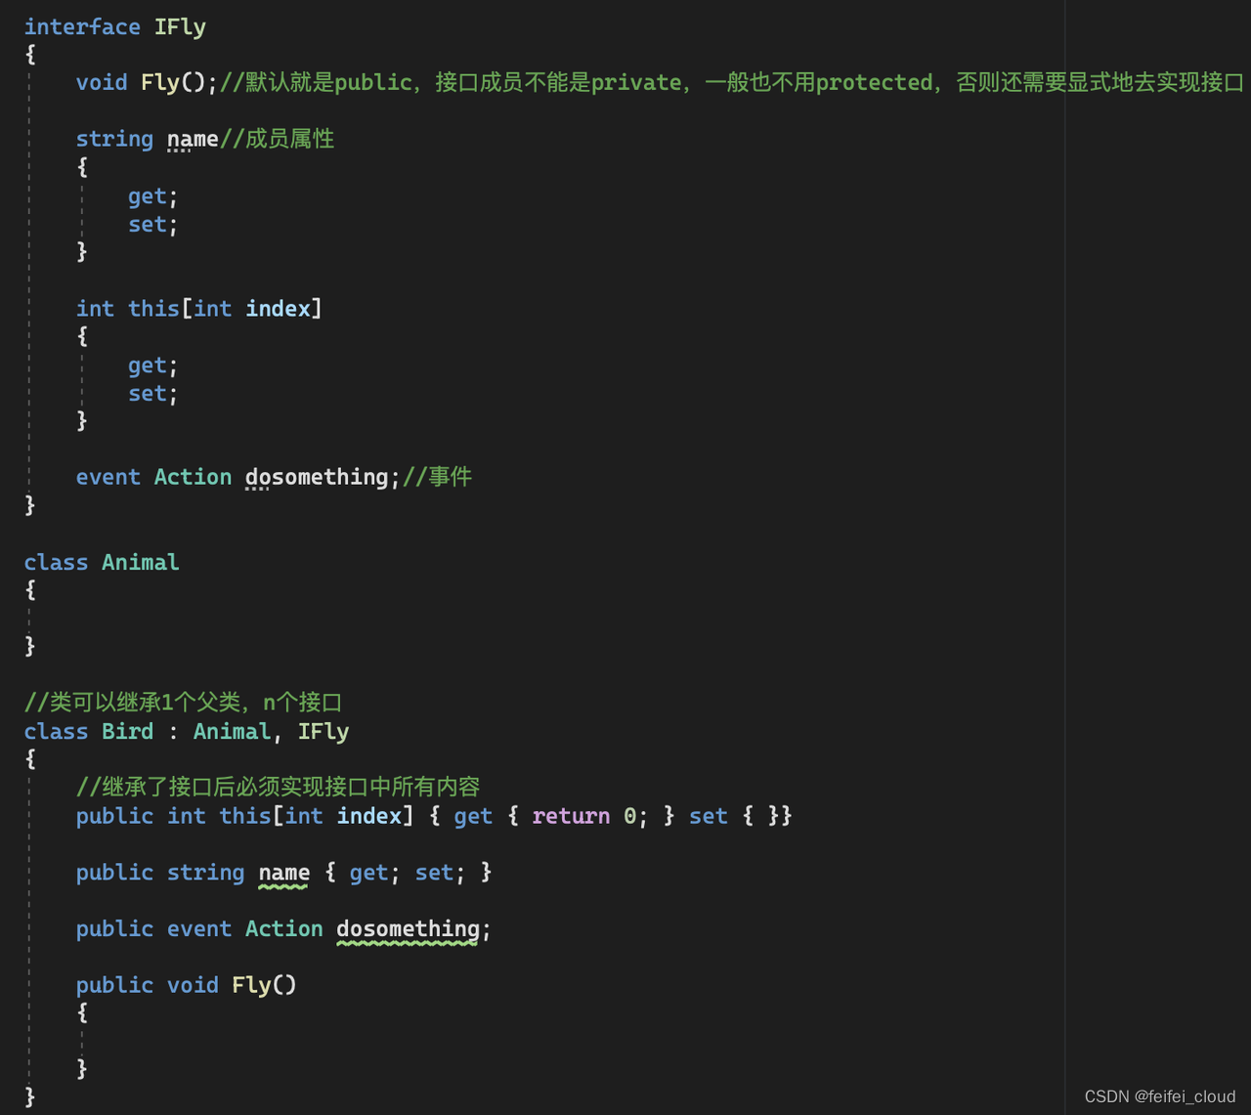Click 'int this[int index]' indexer in interface
Viewport: 1251px width, 1115px height.
(199, 309)
